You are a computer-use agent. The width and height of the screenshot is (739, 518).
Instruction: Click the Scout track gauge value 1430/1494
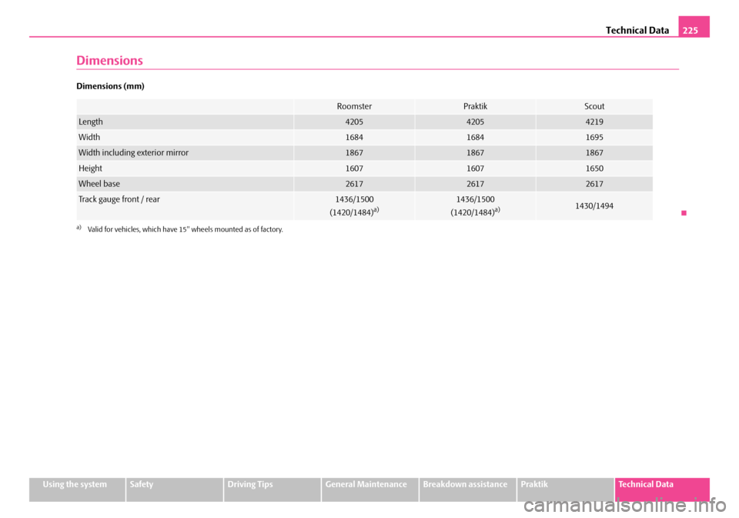[594, 206]
